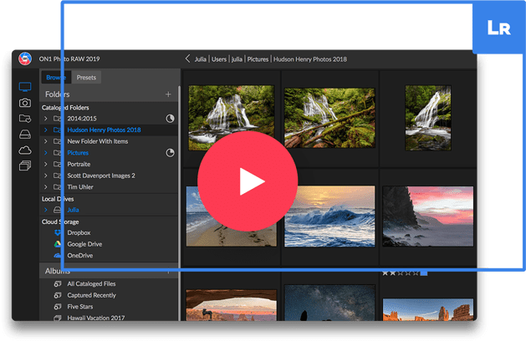This screenshot has height=341, width=526.
Task: Open the cloud icon in left sidebar
Action: [25, 150]
